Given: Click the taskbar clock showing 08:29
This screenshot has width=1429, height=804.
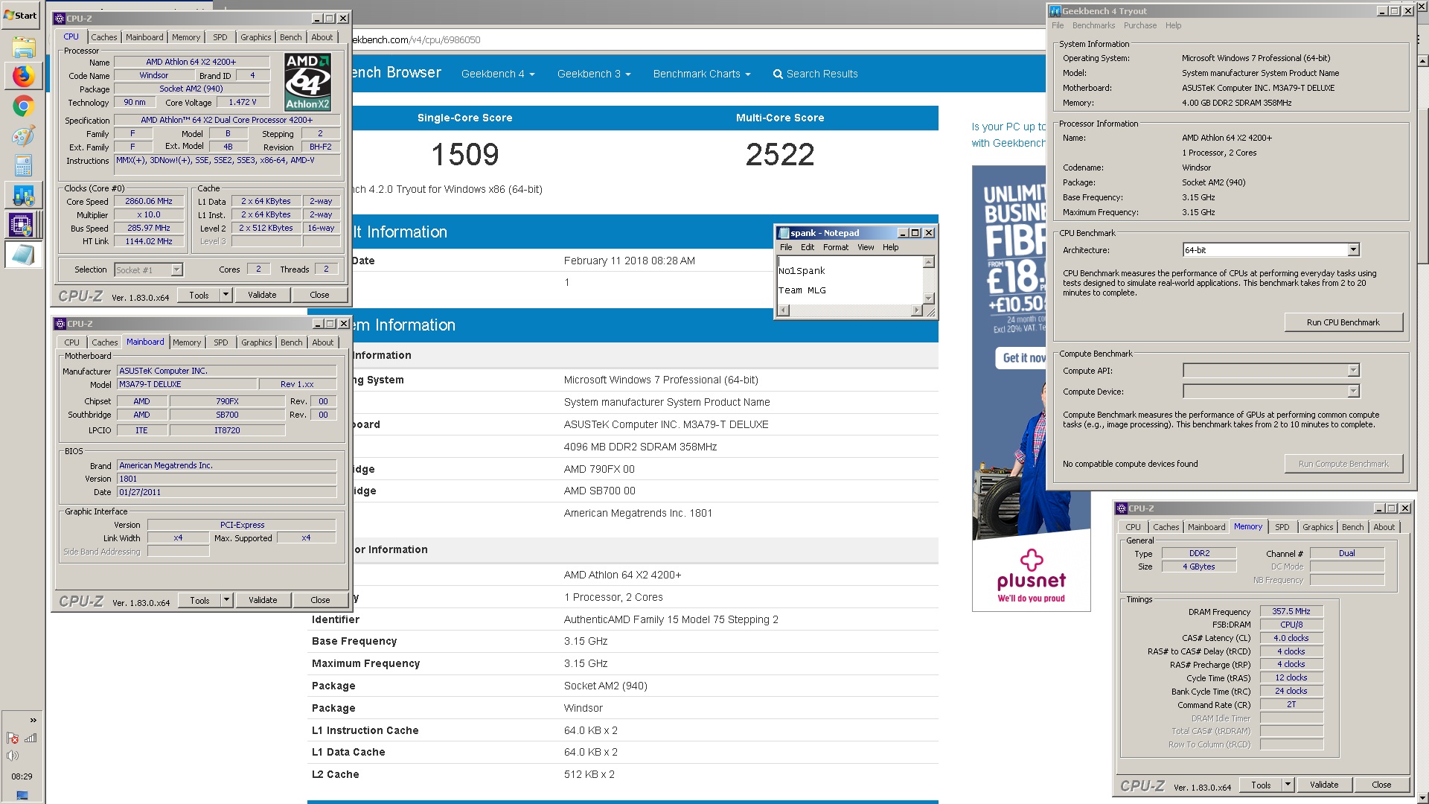Looking at the screenshot, I should [x=22, y=776].
